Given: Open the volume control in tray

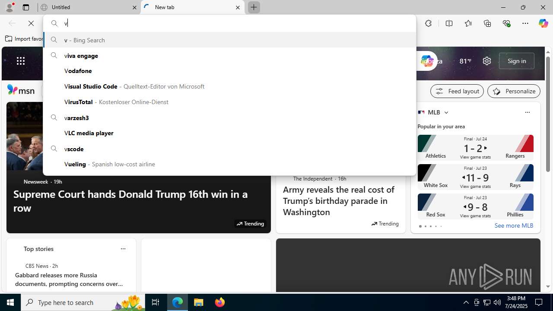Looking at the screenshot, I should pos(497,302).
